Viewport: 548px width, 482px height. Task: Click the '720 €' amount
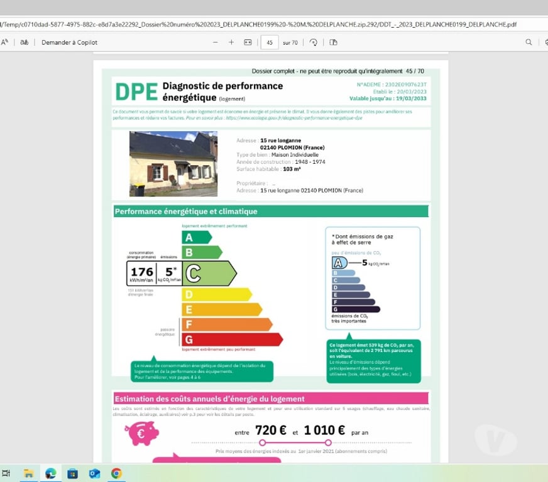tap(271, 431)
